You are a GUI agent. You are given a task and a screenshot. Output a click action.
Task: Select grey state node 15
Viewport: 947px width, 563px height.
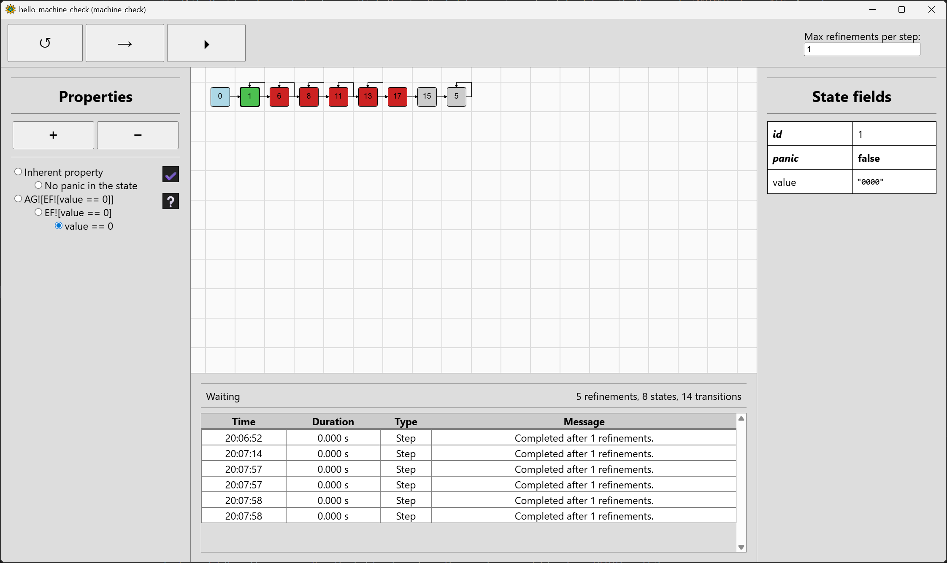point(427,97)
